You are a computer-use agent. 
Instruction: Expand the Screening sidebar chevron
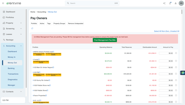[21, 29]
